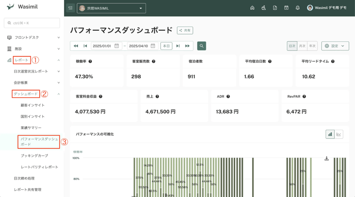The height and width of the screenshot is (197, 355).
Task: Click the start date field 2025/01/01
Action: 106,46
